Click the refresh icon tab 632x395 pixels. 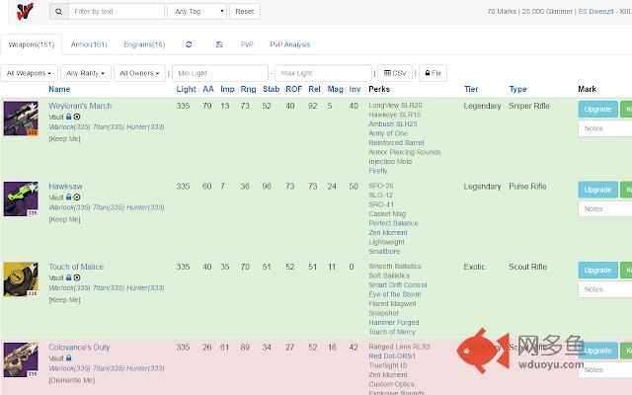[189, 44]
